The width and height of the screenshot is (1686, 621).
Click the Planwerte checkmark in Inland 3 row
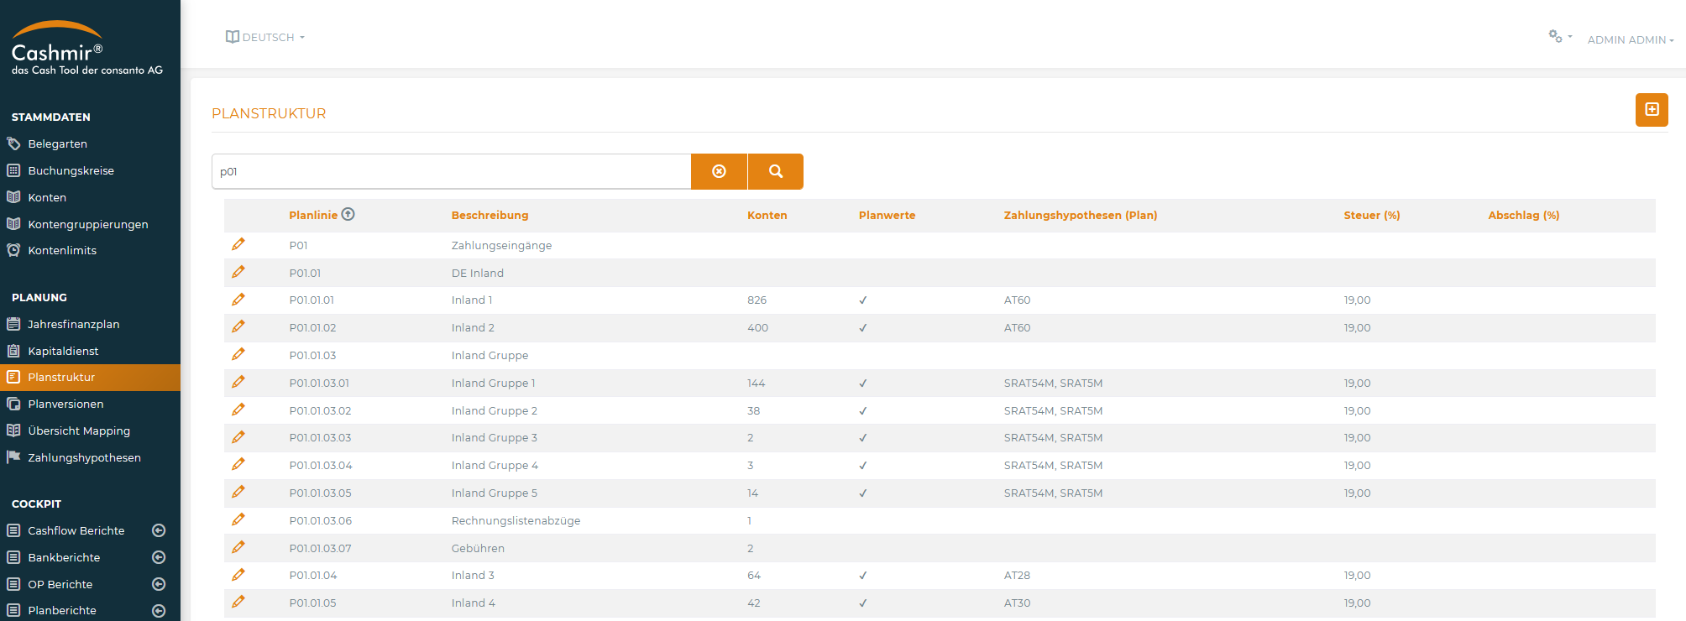coord(863,575)
